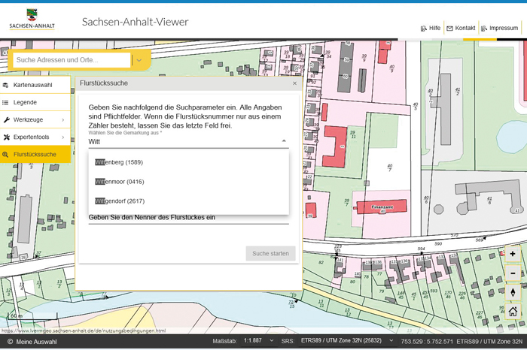Viewport: 527px width, 350px height.
Task: Select Wittgendorf (2617) from the list
Action: (188, 201)
